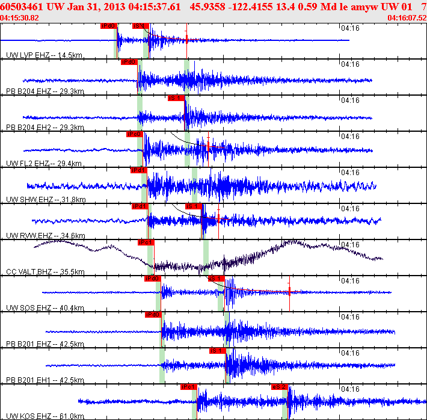
Task: Select the 'UW SOS EHZ -- 40.4km' station label
Action: [45, 308]
